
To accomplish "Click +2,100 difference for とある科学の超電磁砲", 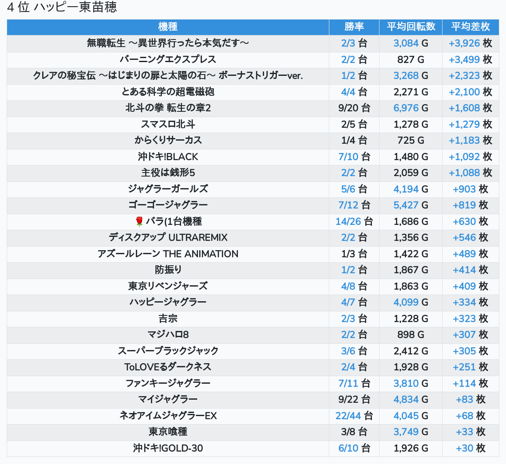I will coord(464,92).
